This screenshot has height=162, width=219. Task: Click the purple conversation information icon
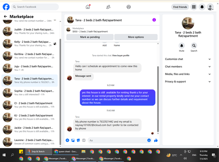tap(154, 20)
